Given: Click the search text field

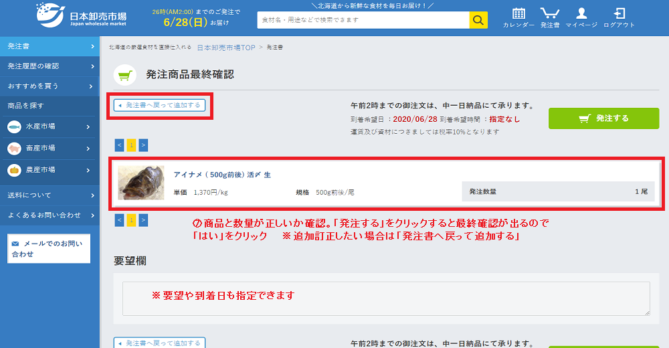Looking at the screenshot, I should (363, 20).
